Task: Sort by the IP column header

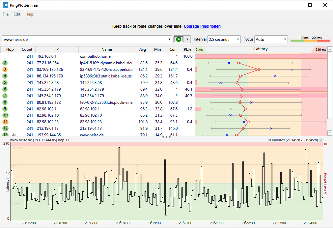Action: point(57,49)
